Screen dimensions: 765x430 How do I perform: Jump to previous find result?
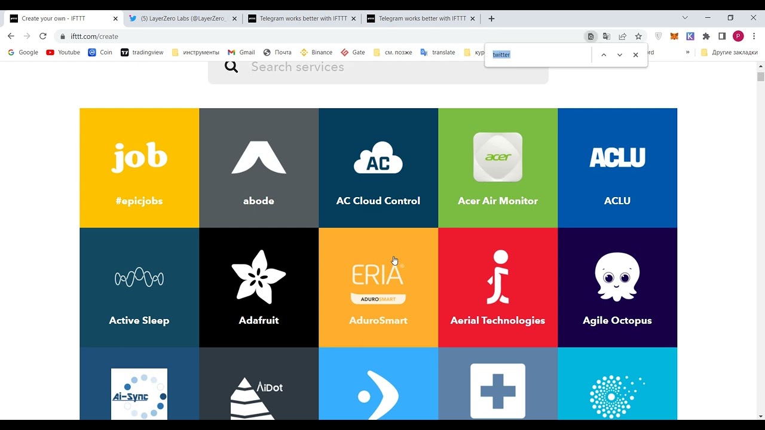(604, 55)
